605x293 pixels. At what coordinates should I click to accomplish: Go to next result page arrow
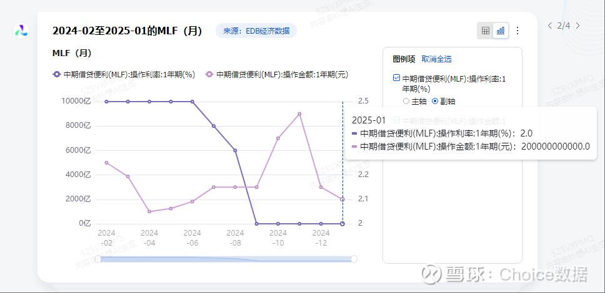[x=577, y=26]
